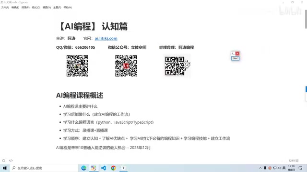
Task: Click 微信公众号：立体空间 text
Action: click(x=127, y=47)
